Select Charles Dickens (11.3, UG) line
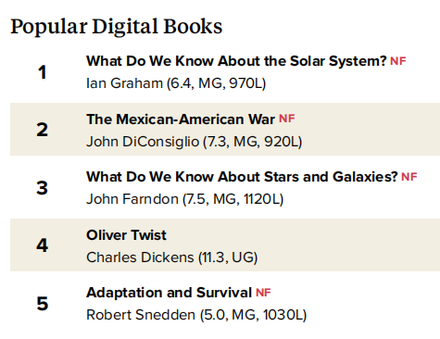 pos(171,257)
